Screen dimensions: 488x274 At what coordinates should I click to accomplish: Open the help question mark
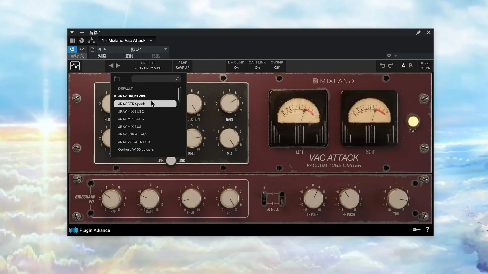[x=428, y=230]
